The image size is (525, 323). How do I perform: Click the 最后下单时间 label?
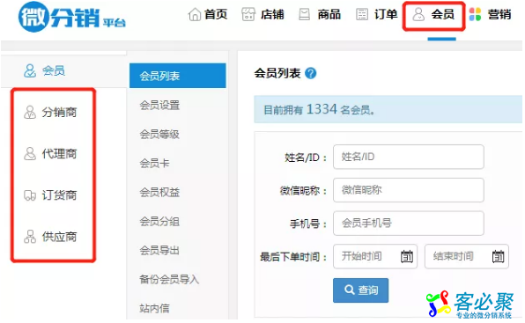(x=293, y=257)
